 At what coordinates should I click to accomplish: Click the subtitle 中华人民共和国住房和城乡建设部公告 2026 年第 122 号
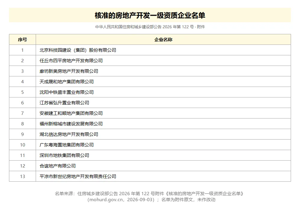point(145,27)
